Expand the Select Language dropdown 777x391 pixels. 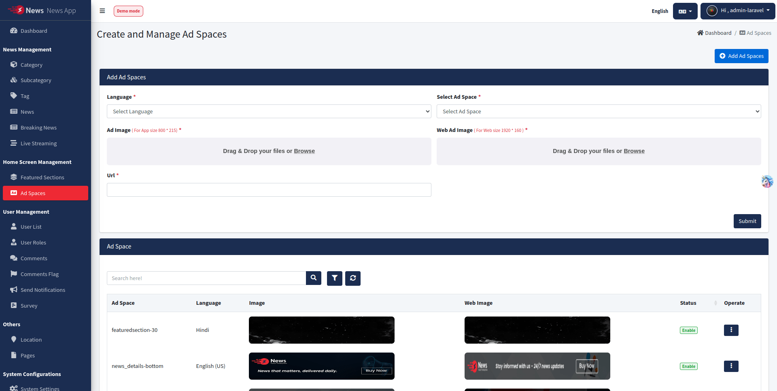[x=269, y=111]
